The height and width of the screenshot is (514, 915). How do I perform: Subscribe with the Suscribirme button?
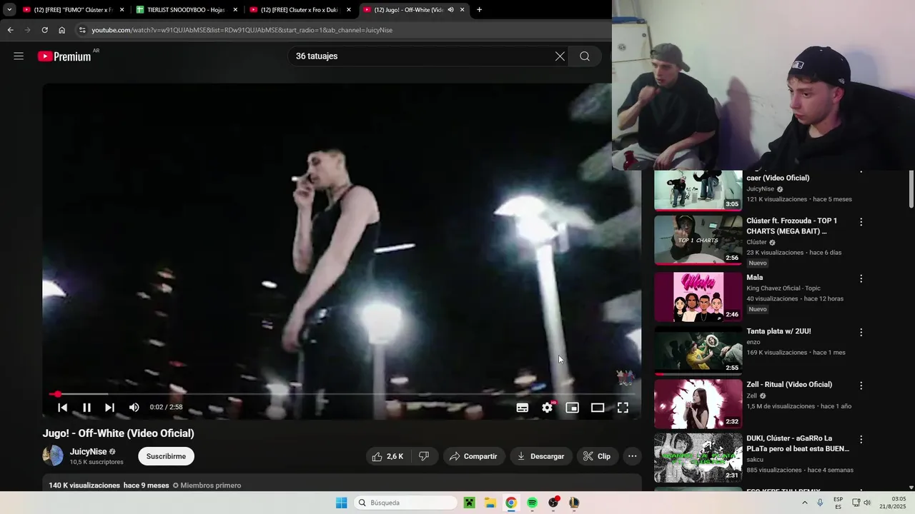[x=166, y=456]
